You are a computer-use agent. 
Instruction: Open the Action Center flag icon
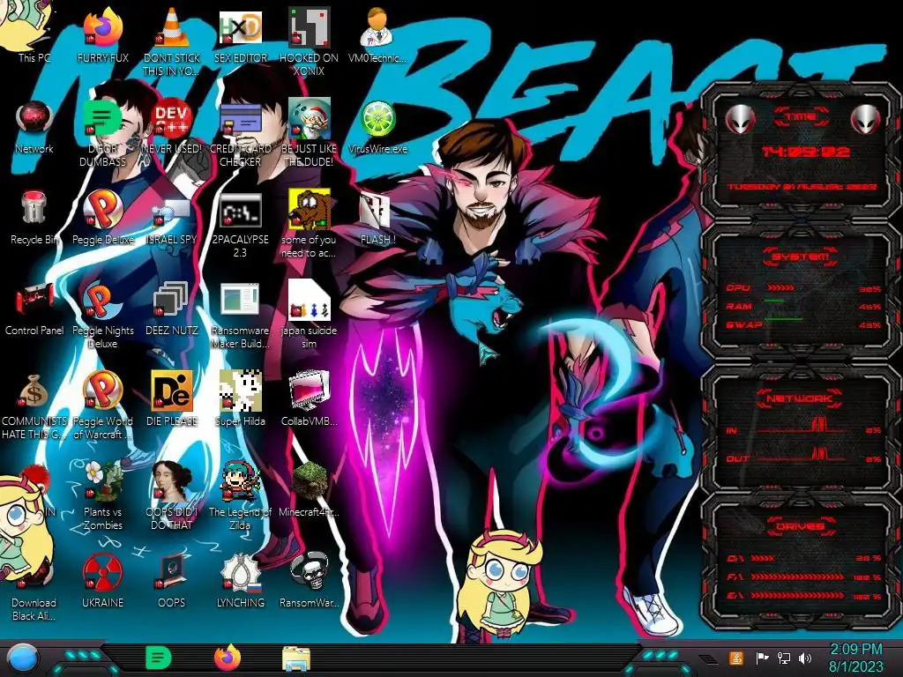(x=763, y=658)
